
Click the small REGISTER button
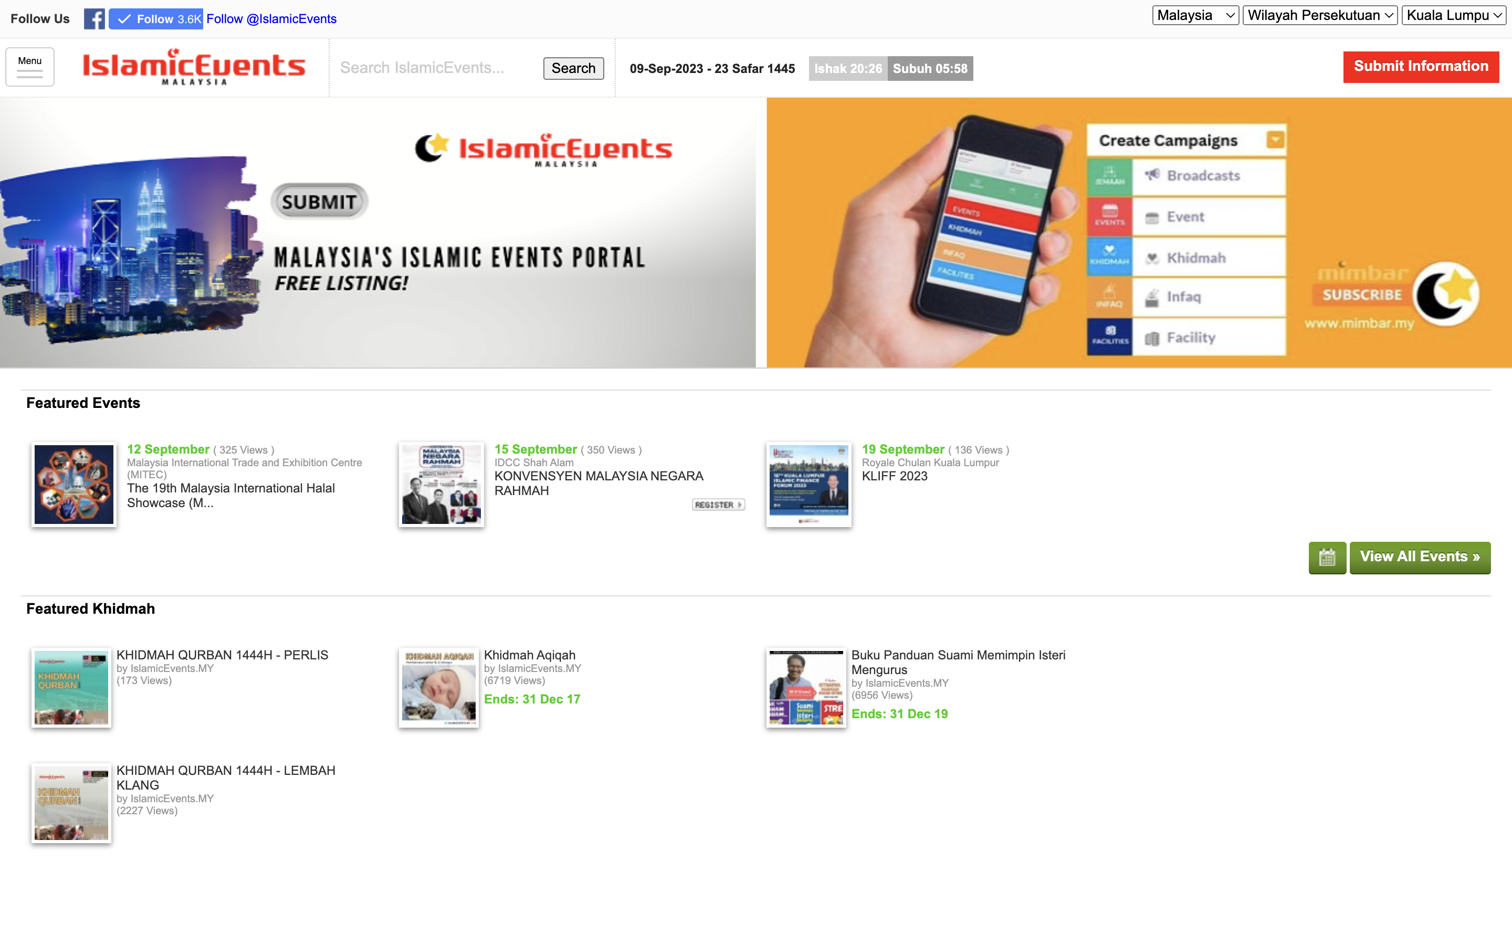pyautogui.click(x=719, y=505)
